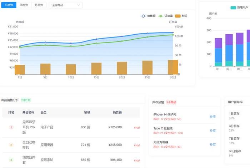Select product 全自动咖啡机
The image size is (250, 168).
(x=29, y=145)
